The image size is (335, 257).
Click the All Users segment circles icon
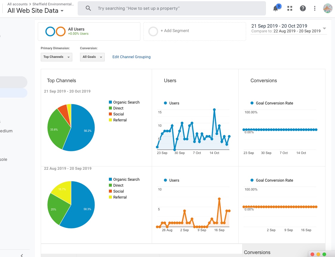[55, 31]
